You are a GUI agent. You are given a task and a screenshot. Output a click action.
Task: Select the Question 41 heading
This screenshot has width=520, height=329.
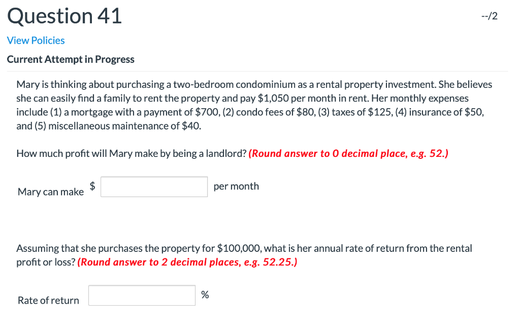coord(64,16)
